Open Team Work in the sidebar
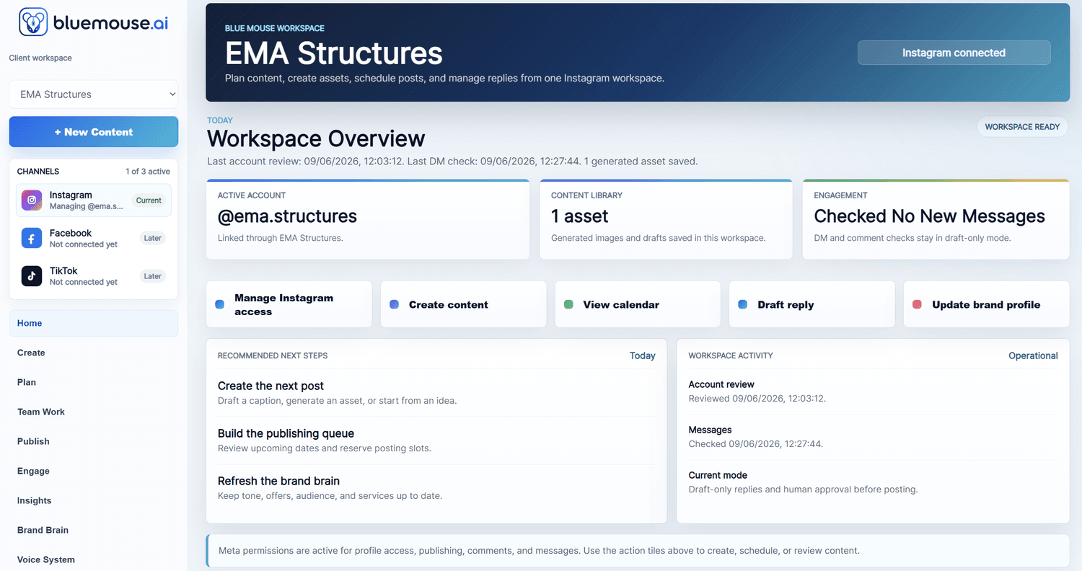1082x571 pixels. click(x=94, y=412)
